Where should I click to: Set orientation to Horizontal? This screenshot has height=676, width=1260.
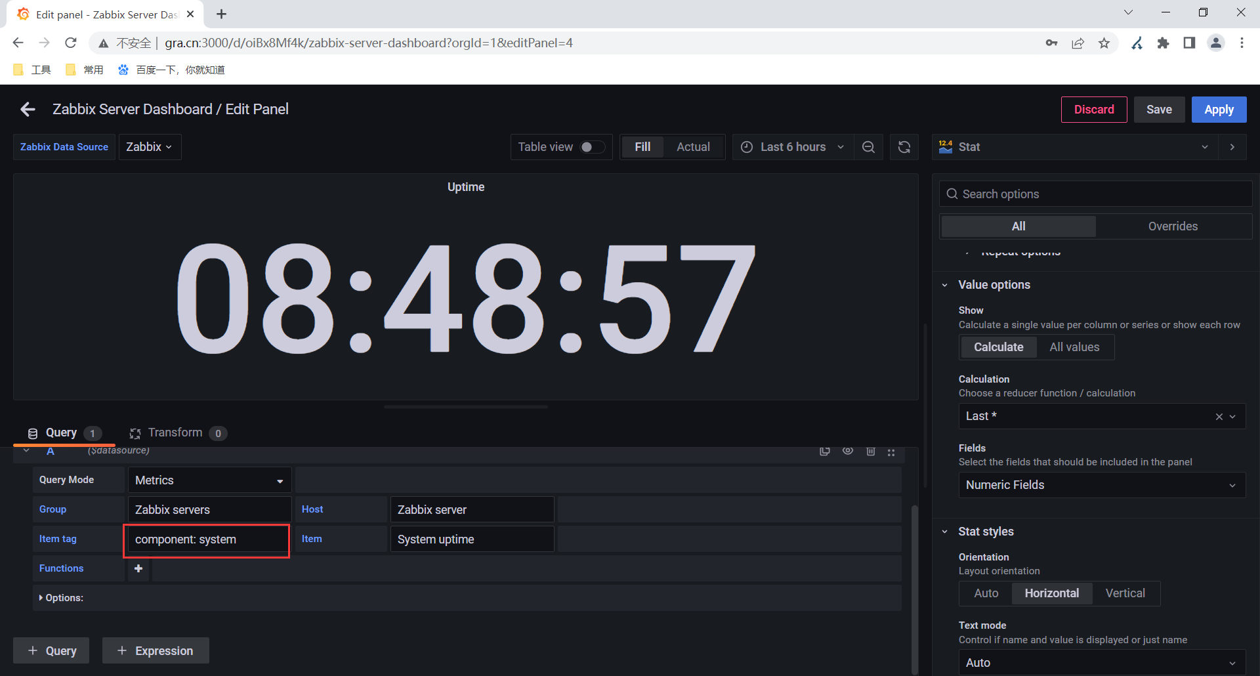tap(1052, 593)
